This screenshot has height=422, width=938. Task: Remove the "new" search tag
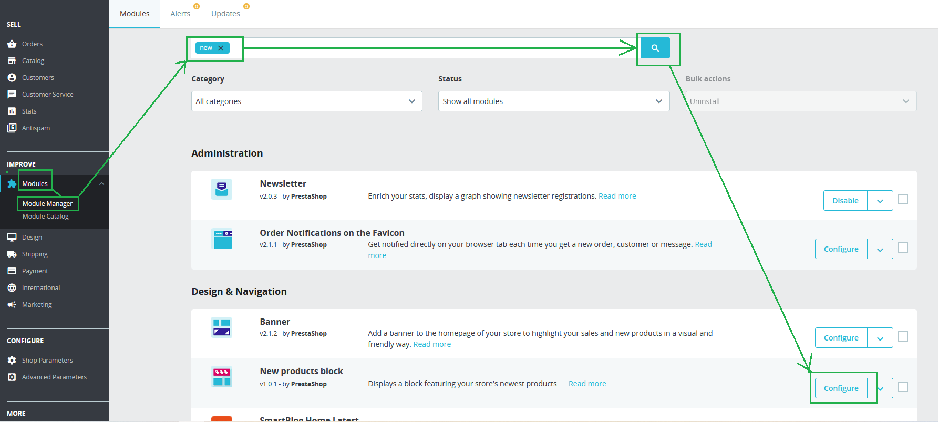(221, 48)
